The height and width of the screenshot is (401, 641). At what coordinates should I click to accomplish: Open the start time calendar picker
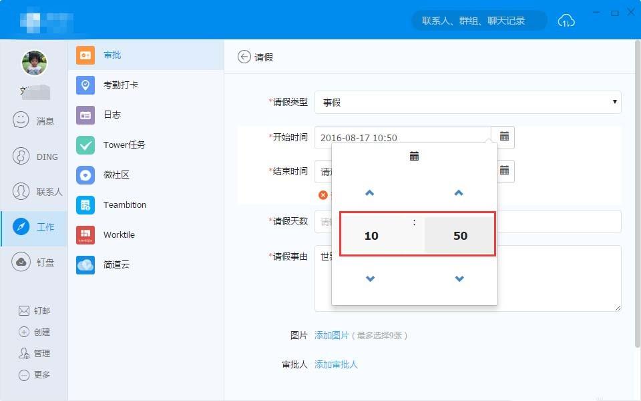(504, 137)
